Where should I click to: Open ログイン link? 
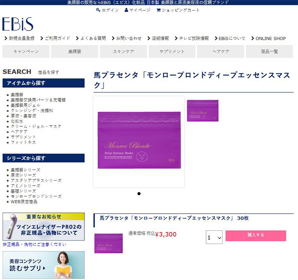(x=110, y=10)
